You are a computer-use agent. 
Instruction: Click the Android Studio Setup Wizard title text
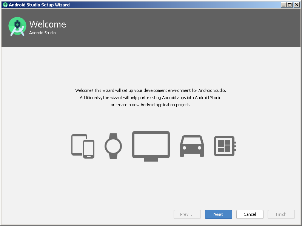(39, 5)
